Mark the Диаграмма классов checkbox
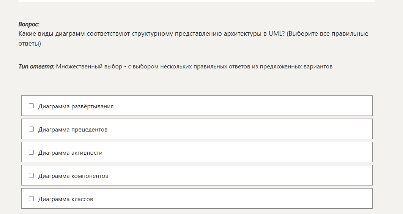This screenshot has width=403, height=214. (31, 199)
